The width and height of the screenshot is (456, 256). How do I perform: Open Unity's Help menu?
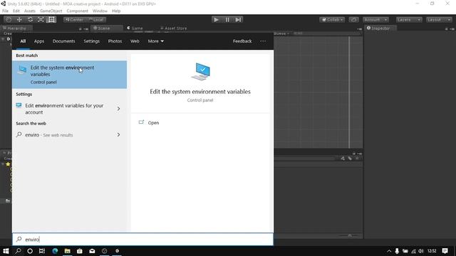pos(116,11)
